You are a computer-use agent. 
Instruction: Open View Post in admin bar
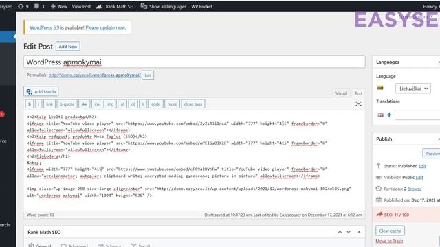[x=81, y=6]
